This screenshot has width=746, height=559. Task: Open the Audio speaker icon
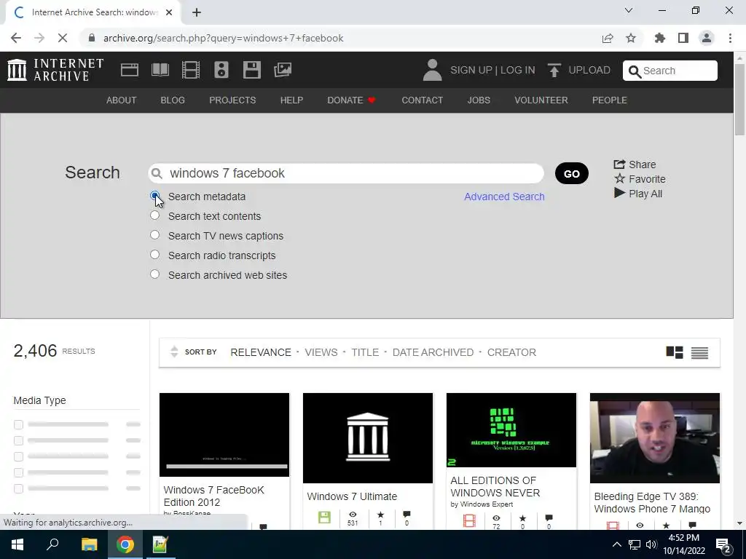pos(221,70)
